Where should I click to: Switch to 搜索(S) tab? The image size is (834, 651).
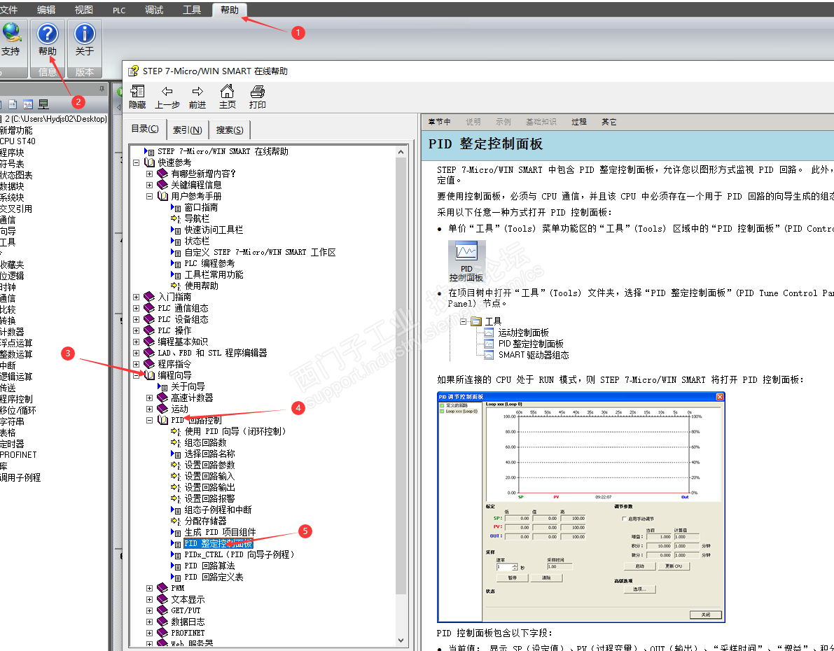(x=230, y=129)
